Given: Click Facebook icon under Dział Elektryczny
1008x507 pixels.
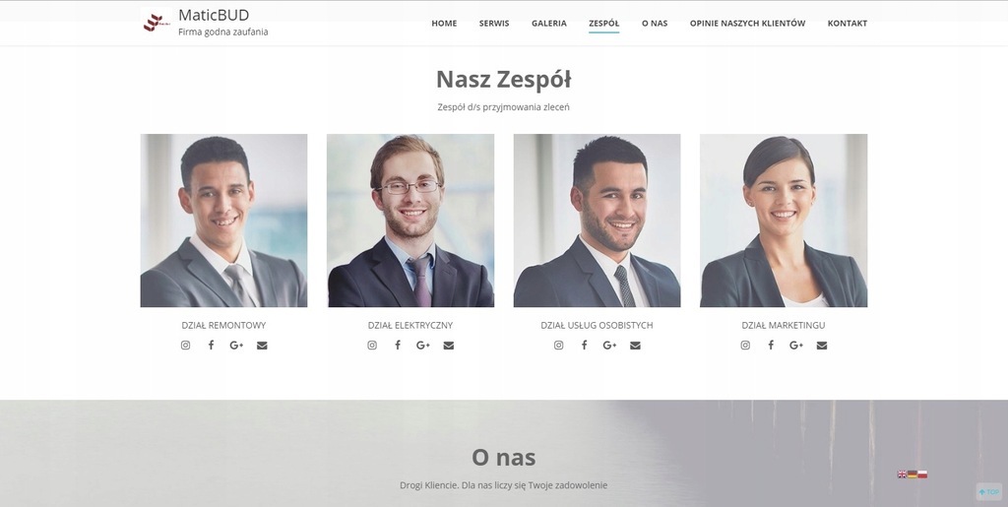Looking at the screenshot, I should point(398,346).
